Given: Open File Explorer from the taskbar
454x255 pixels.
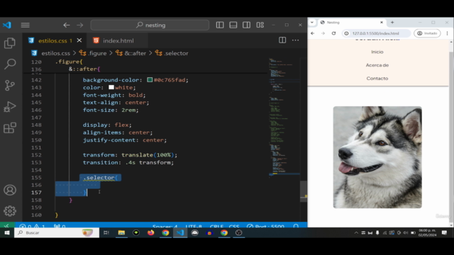Looking at the screenshot, I should pos(121,233).
